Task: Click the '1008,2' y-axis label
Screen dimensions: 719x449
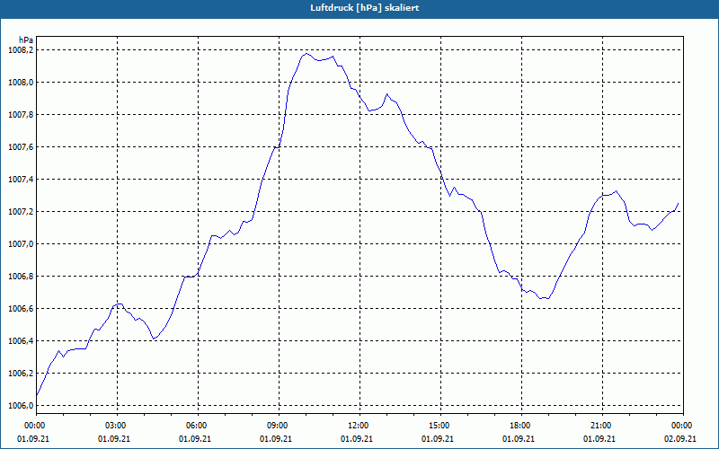Action: (x=21, y=50)
